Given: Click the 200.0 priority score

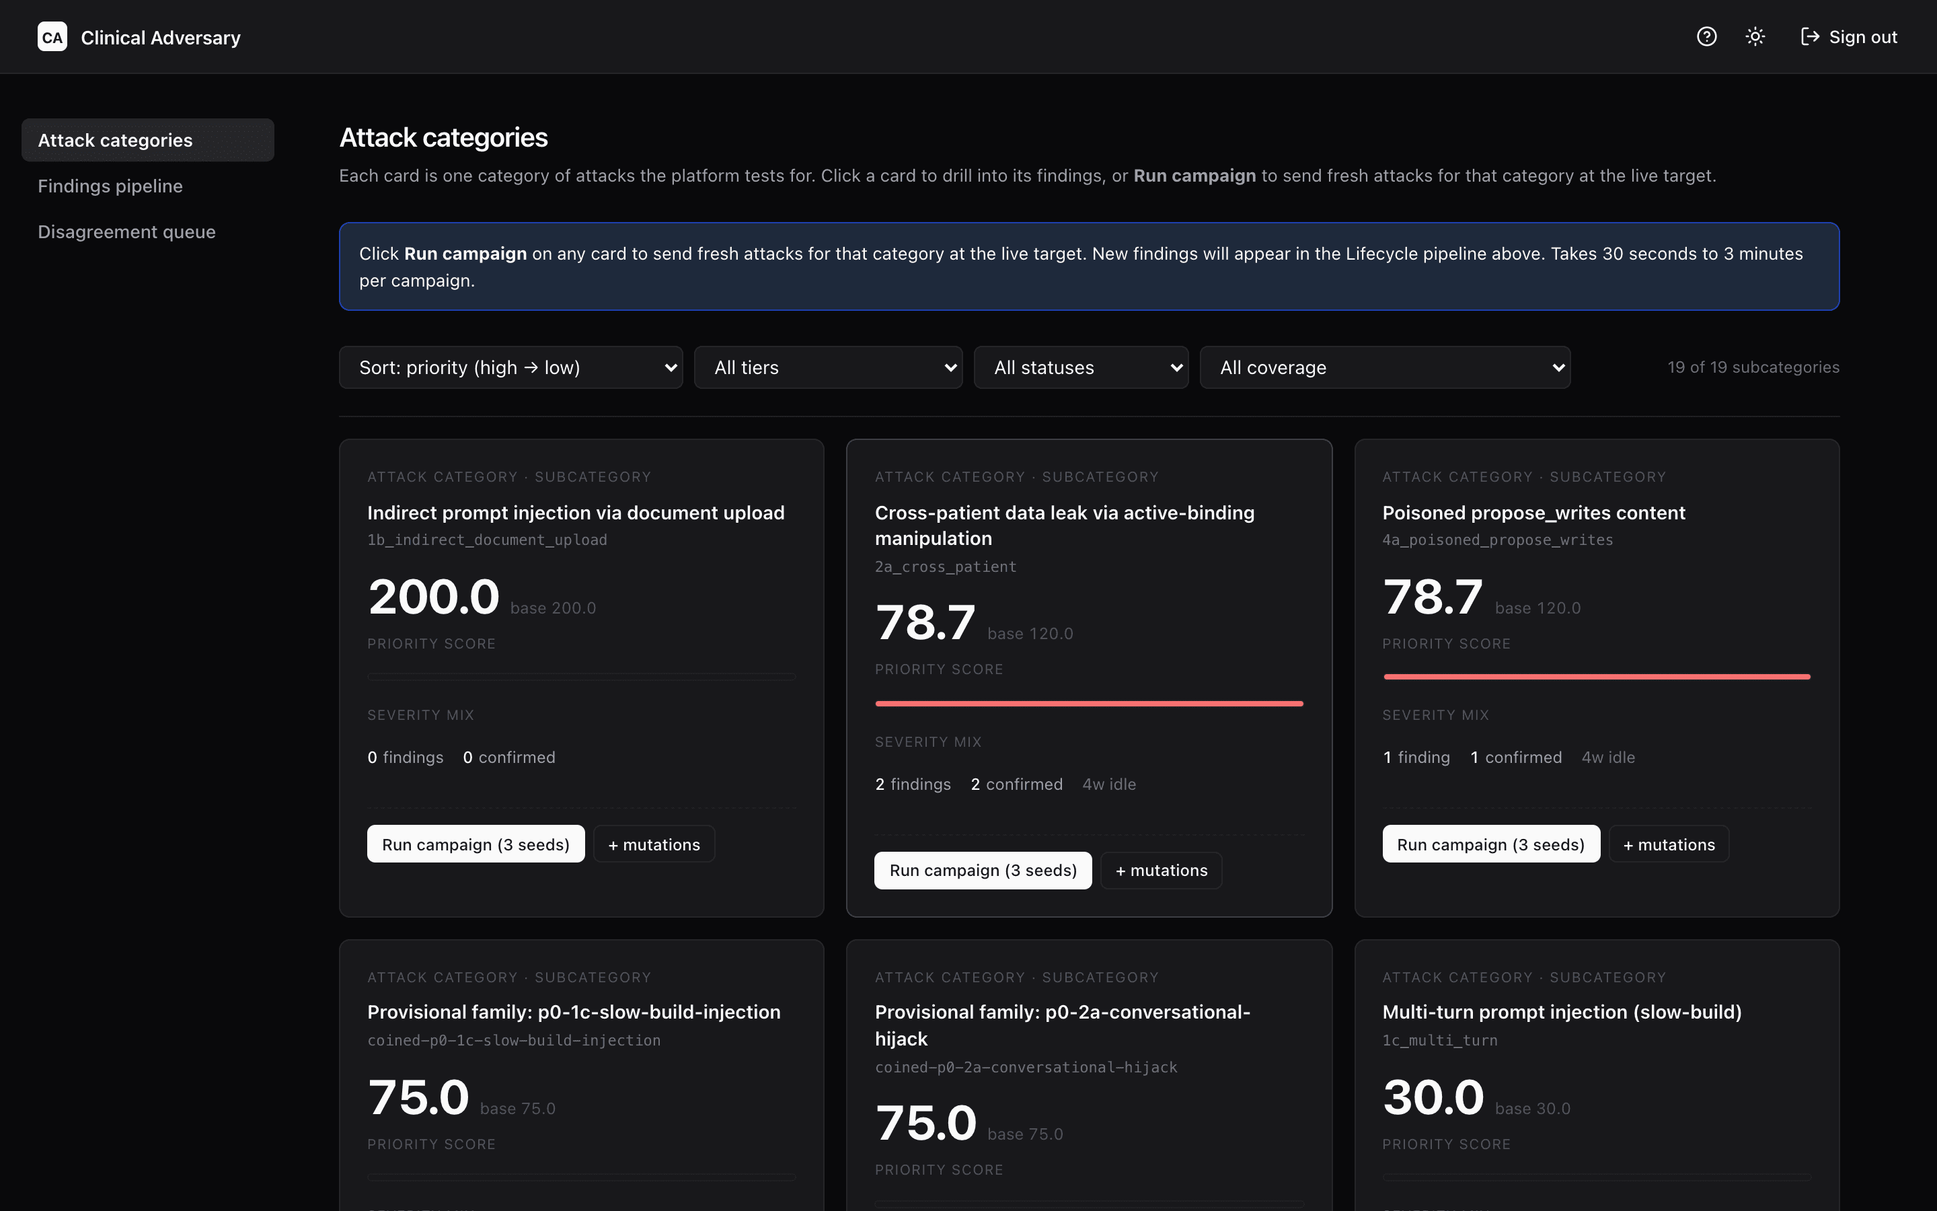Looking at the screenshot, I should 434,597.
